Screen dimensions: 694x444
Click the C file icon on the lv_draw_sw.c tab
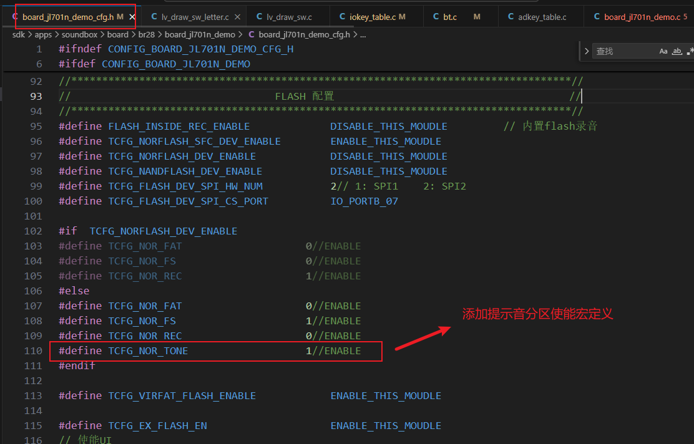(x=260, y=16)
